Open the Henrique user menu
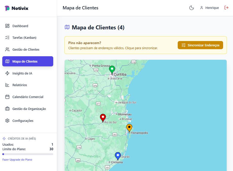Viewport: 233px width, 171px height. point(209,8)
